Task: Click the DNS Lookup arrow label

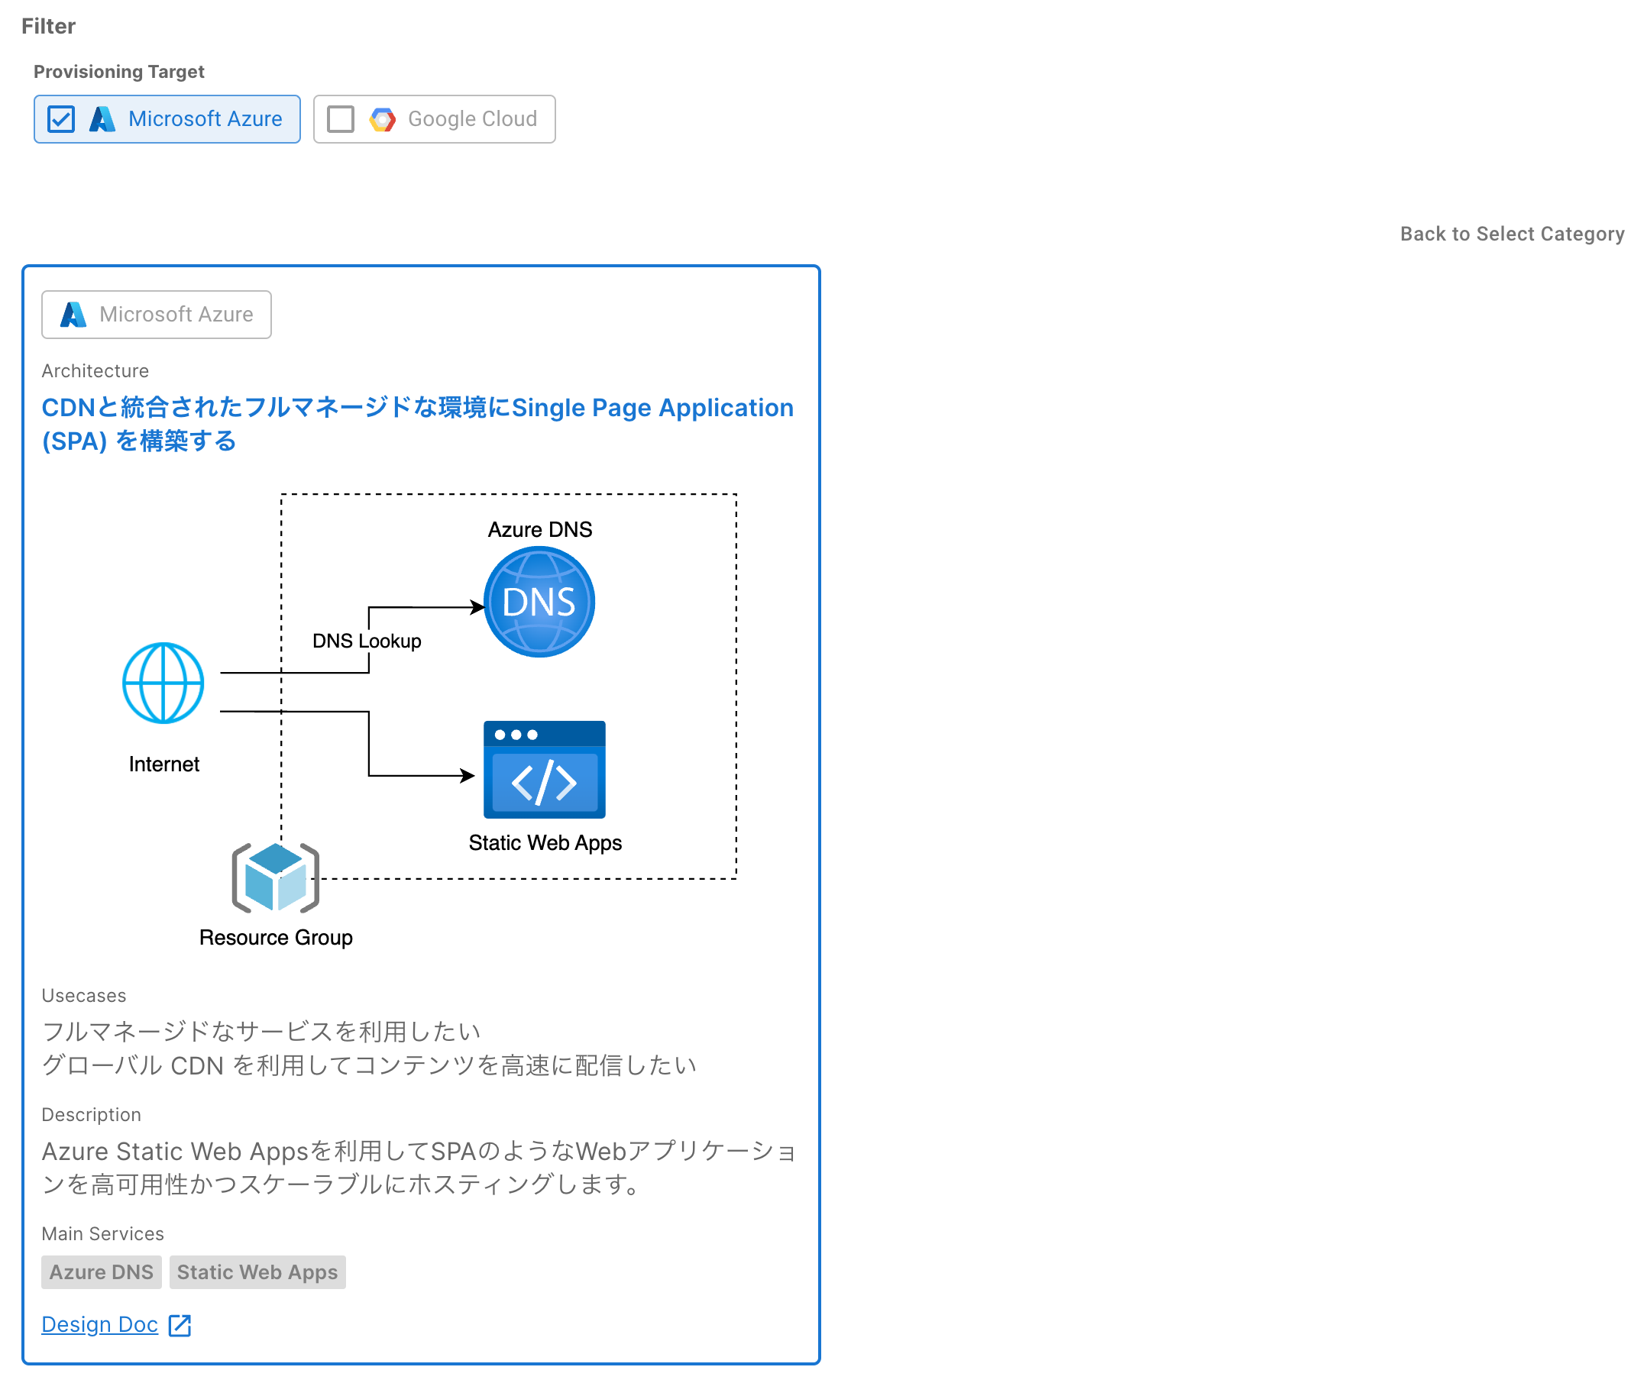Action: (367, 641)
